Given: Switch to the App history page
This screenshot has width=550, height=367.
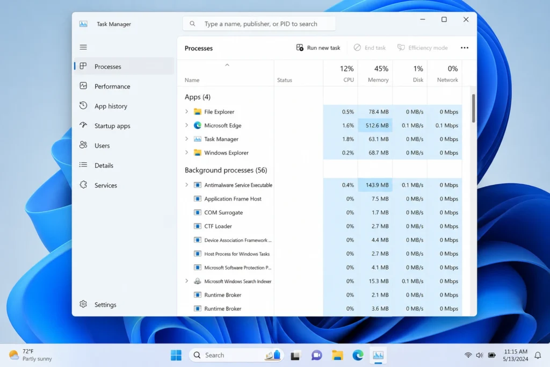Looking at the screenshot, I should tap(124, 106).
